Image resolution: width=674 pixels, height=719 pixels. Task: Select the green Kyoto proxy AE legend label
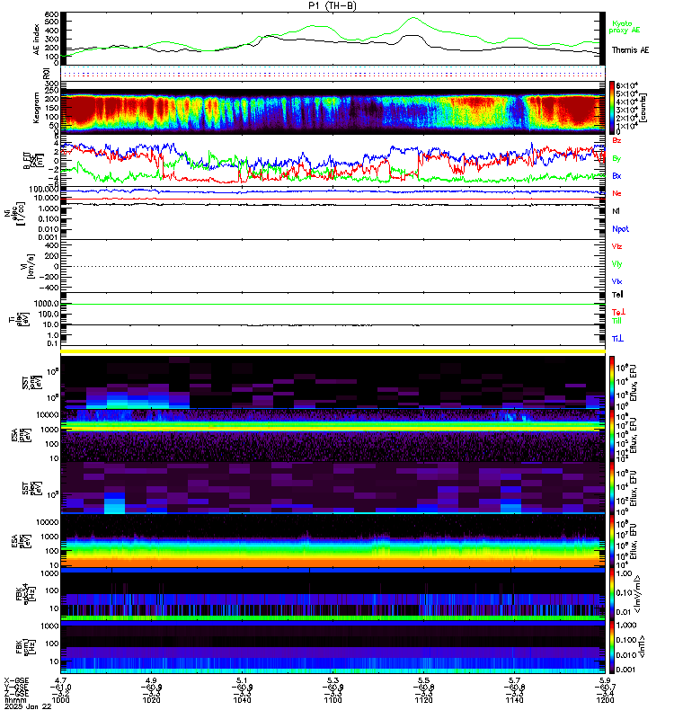coord(624,27)
